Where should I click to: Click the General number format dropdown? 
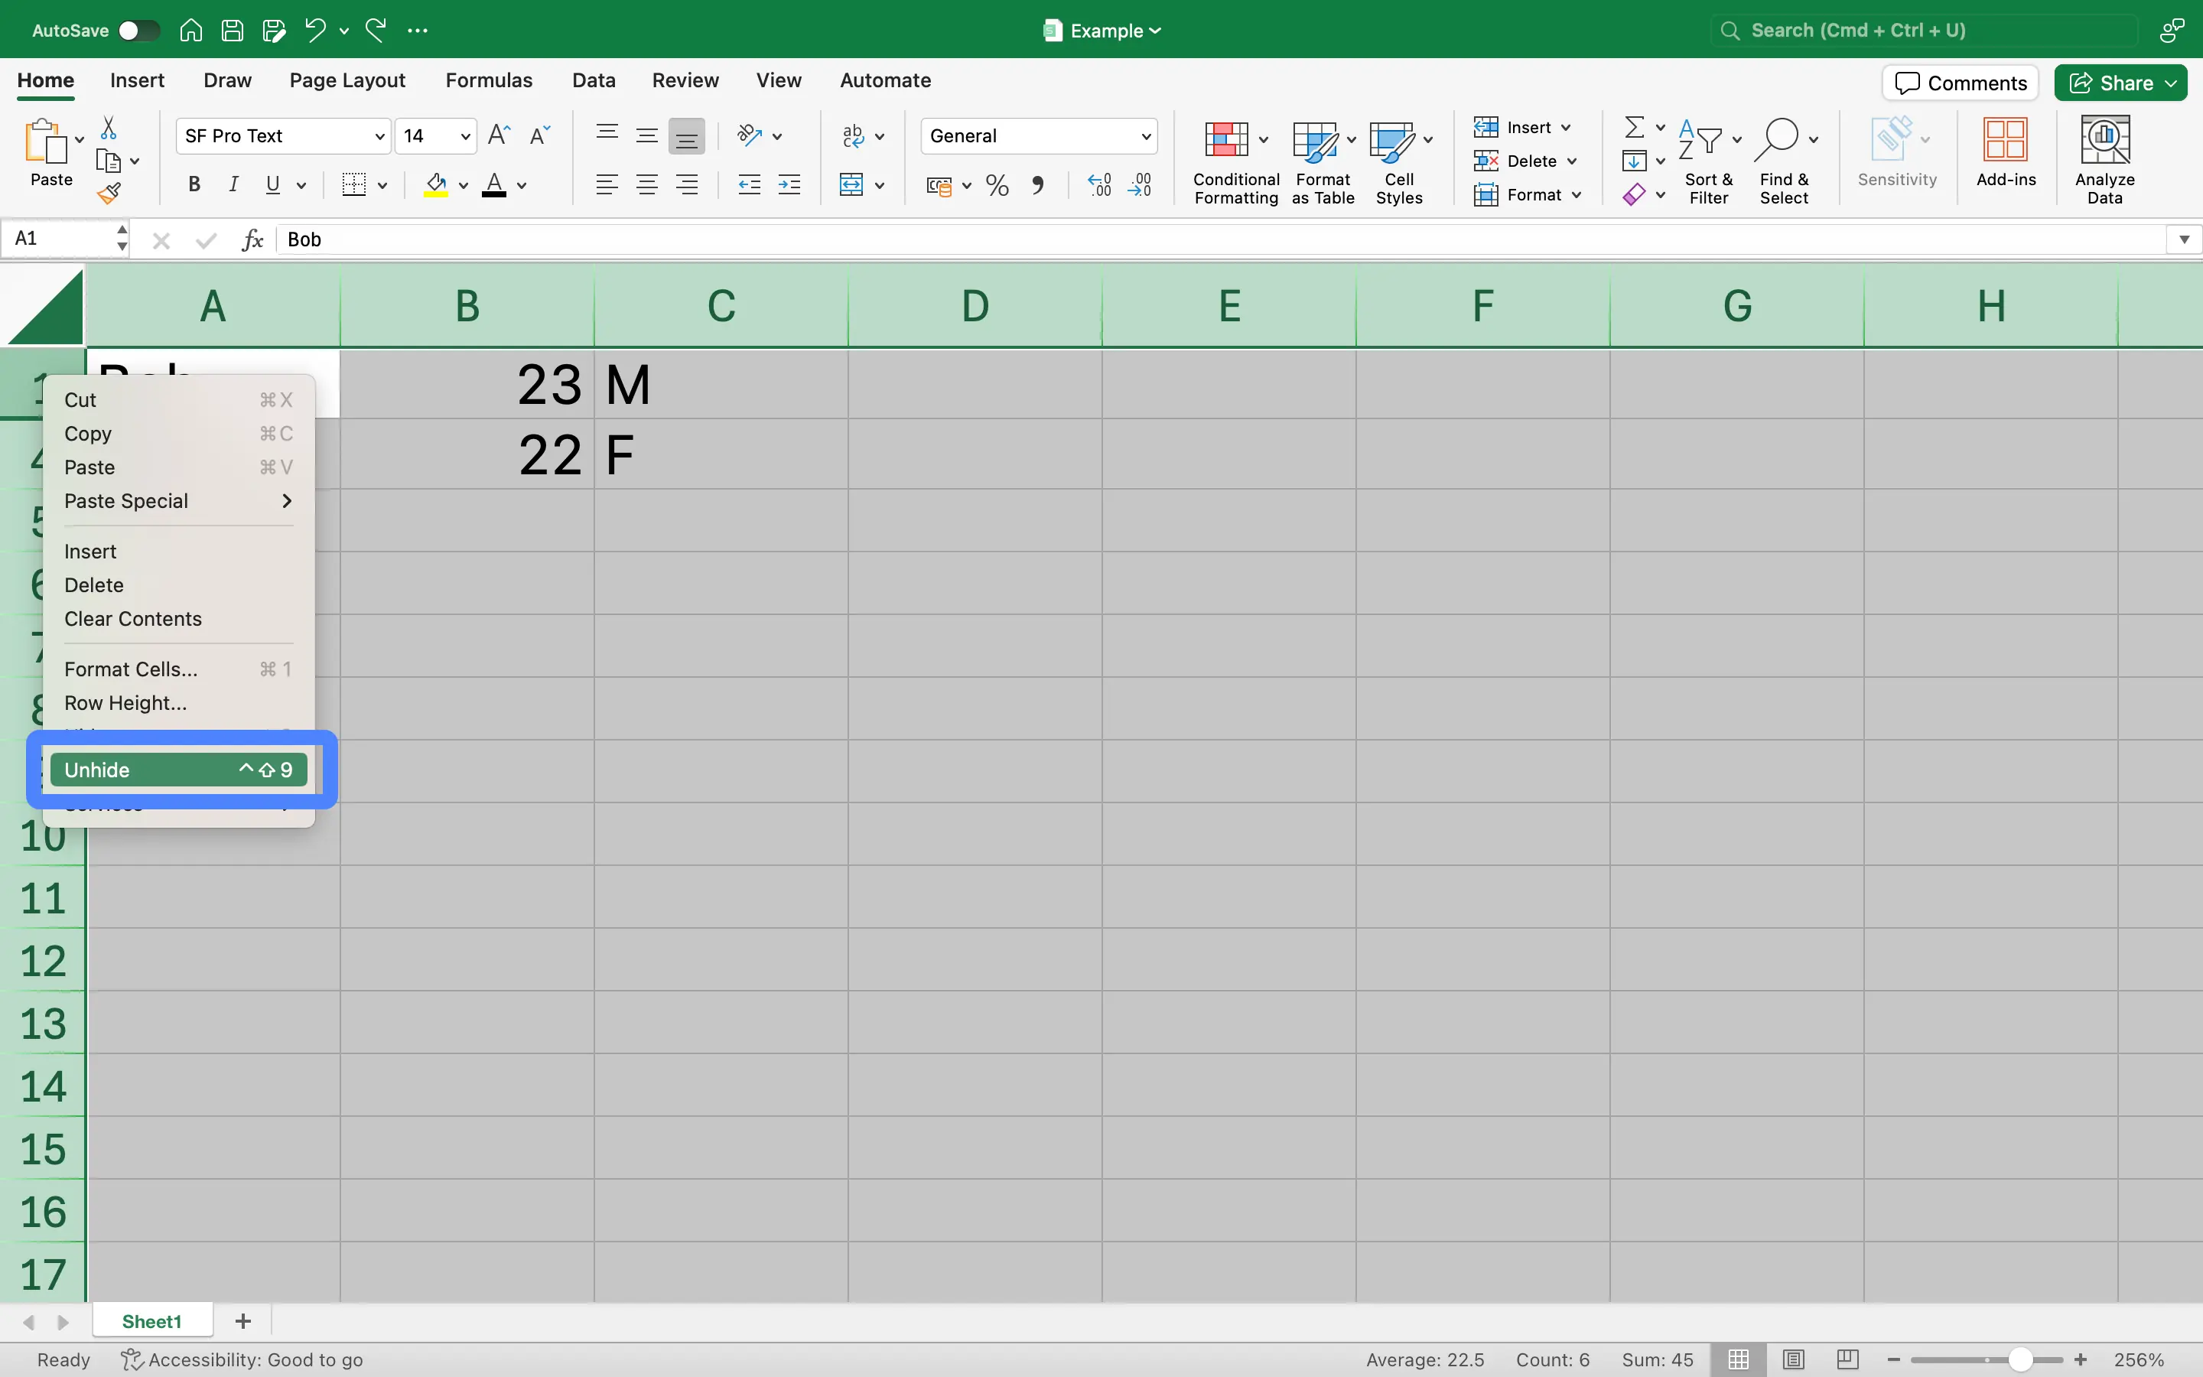click(1039, 135)
